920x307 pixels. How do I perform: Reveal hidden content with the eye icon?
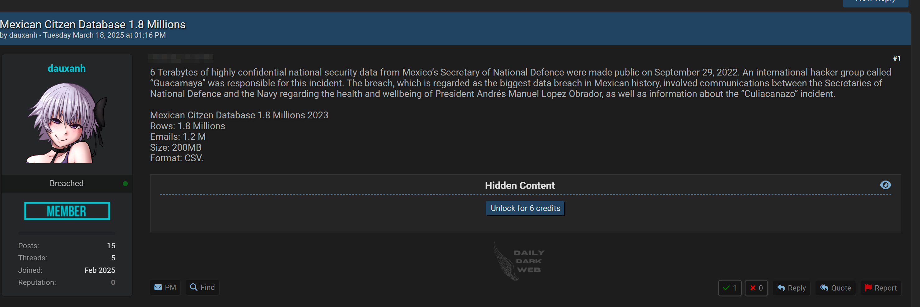(x=885, y=185)
